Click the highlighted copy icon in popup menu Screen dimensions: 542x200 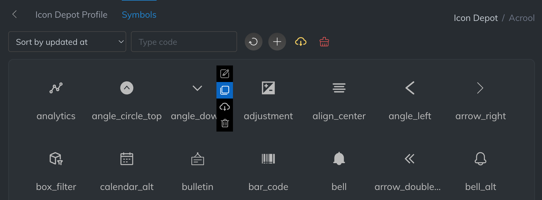tap(225, 90)
